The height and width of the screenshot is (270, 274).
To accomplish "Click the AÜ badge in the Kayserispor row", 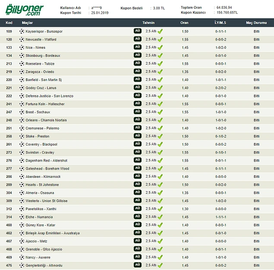I will click(x=138, y=31).
